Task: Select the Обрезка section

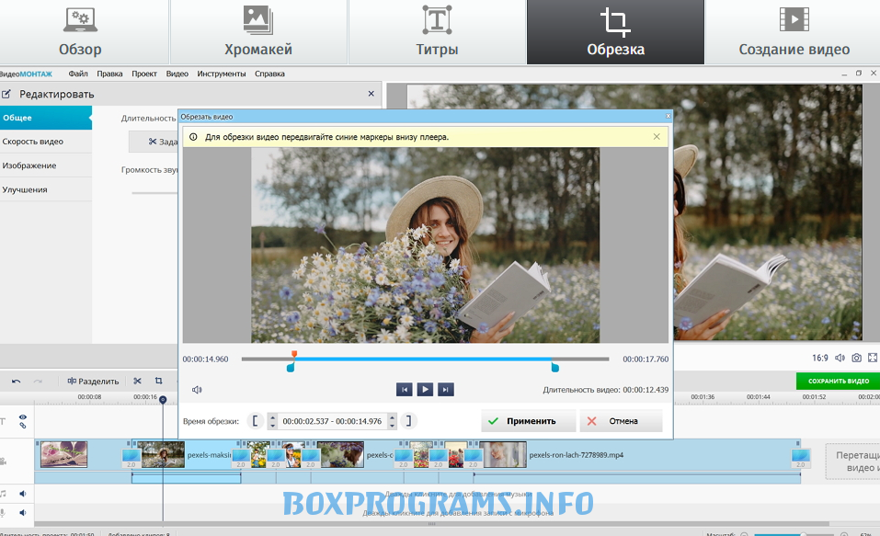Action: 615,32
